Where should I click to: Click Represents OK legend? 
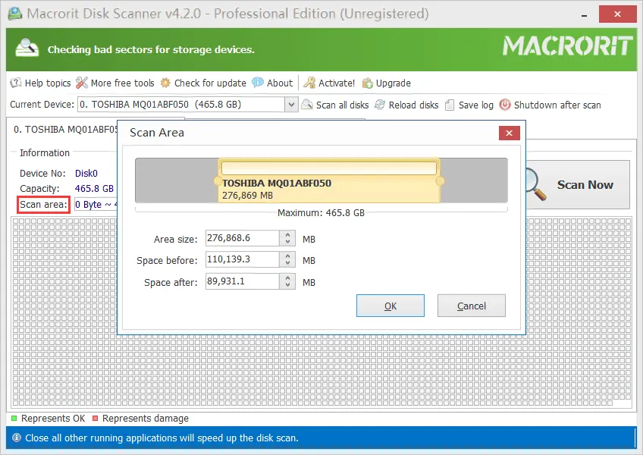pyautogui.click(x=49, y=418)
